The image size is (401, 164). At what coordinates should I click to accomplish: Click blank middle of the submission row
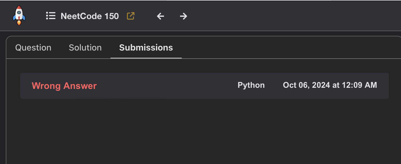point(167,86)
